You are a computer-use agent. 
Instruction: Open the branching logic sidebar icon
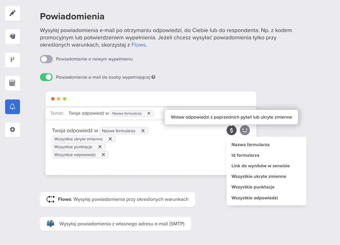[13, 60]
